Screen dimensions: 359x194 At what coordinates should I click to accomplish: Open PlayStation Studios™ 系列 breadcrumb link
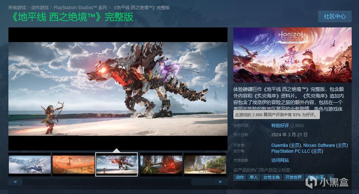[x=80, y=8]
